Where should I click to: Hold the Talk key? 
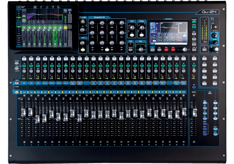(204, 50)
